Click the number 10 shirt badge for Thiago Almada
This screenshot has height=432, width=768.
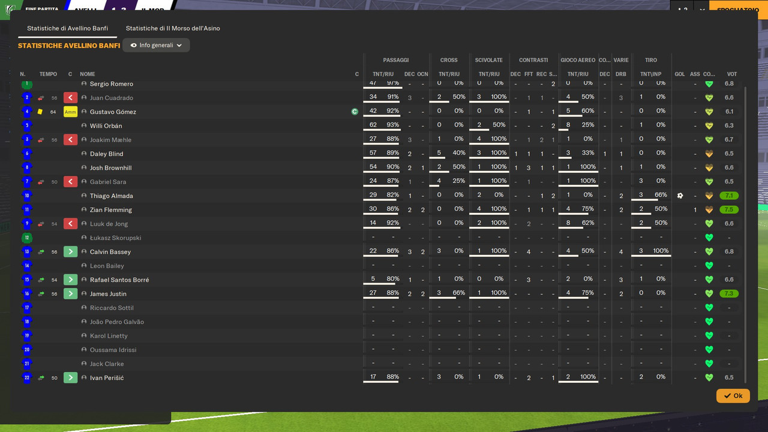point(26,196)
